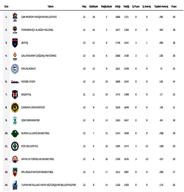Open TUFAN METALURJİ HATAY BÜYÜKŞEHİR BELEDİYESPOR link
Screen dimensions: 184x192
(48, 185)
